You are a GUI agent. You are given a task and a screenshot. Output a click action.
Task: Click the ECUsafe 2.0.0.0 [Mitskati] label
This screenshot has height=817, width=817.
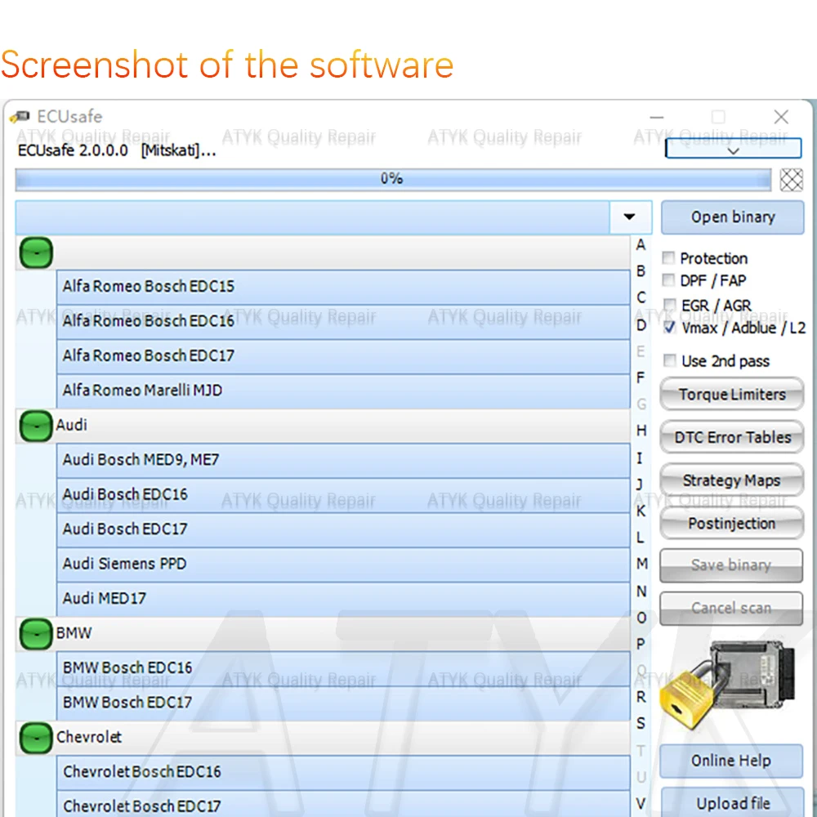coord(117,151)
